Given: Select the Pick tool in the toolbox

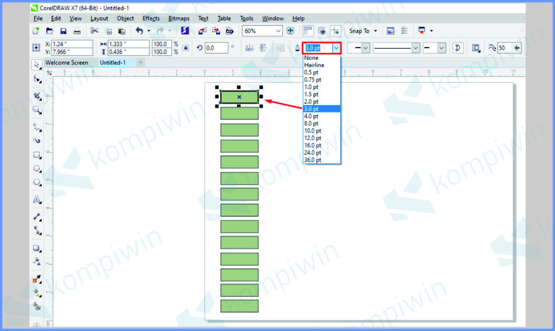Looking at the screenshot, I should pos(37,65).
